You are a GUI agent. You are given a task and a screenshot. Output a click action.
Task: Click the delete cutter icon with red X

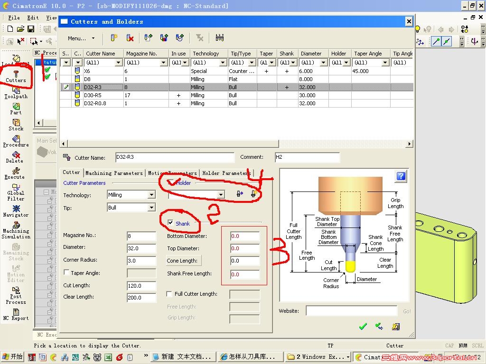[130, 38]
